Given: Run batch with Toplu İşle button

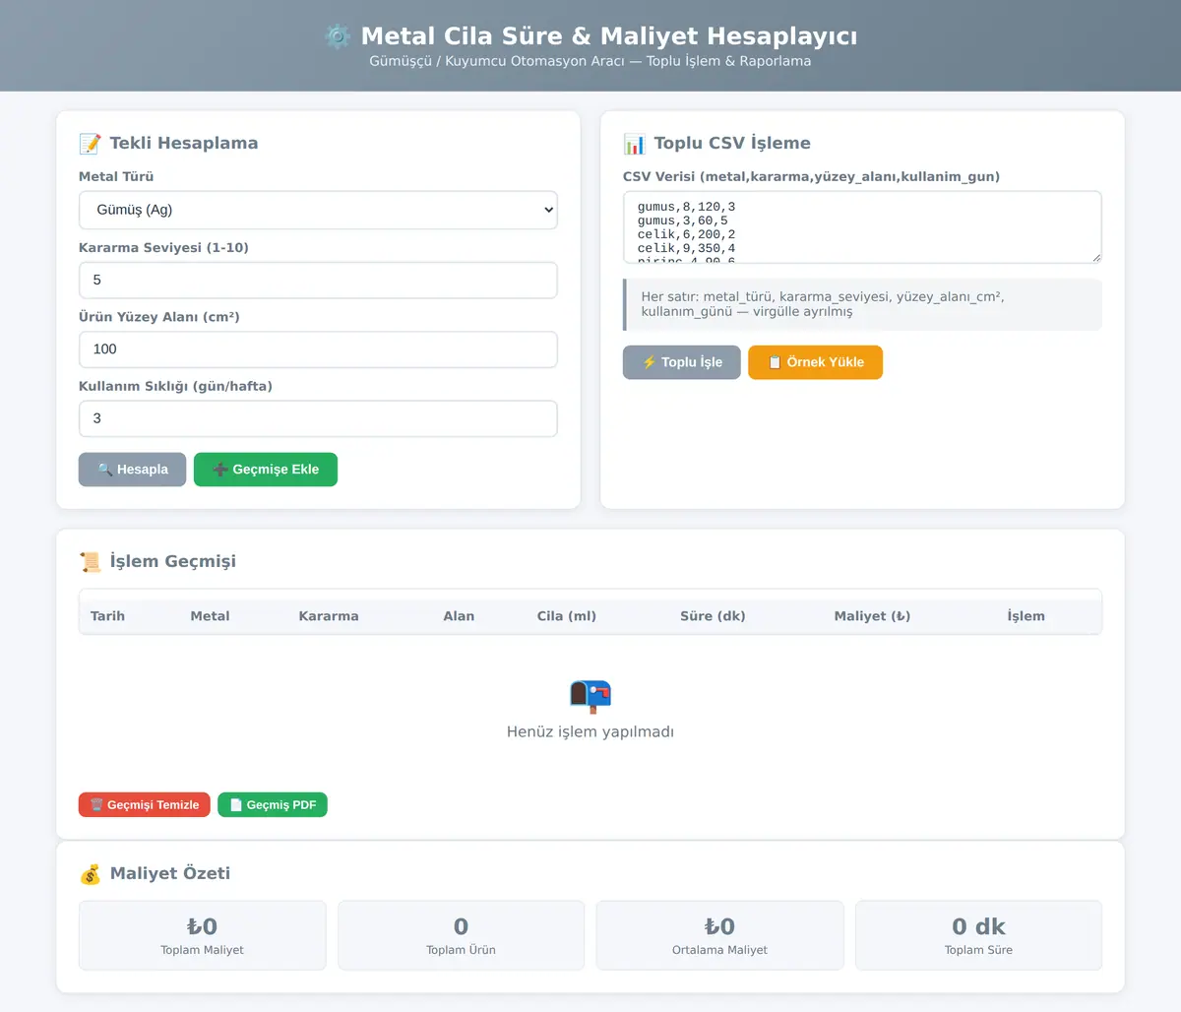Looking at the screenshot, I should pos(682,362).
